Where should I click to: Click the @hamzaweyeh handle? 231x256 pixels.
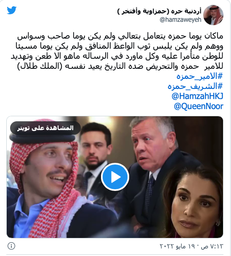[x=181, y=20]
